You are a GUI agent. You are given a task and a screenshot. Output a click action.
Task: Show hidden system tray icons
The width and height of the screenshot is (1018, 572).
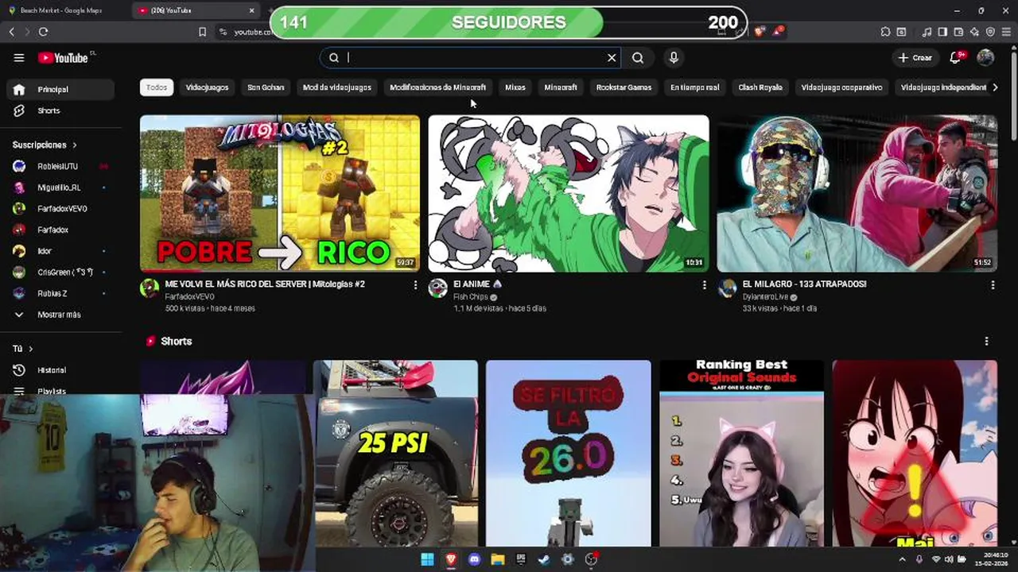(902, 559)
